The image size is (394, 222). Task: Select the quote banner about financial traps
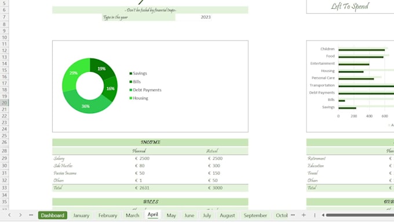coord(150,10)
